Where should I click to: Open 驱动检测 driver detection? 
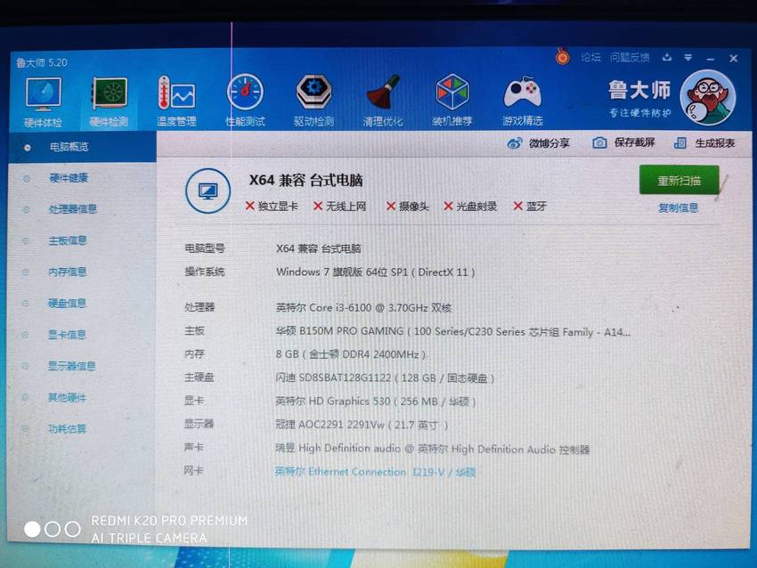(x=313, y=101)
